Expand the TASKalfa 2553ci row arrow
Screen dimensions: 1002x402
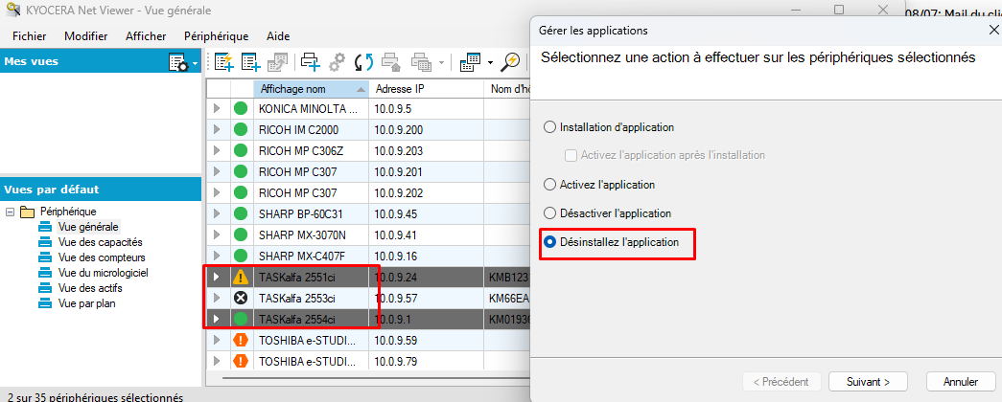point(217,298)
